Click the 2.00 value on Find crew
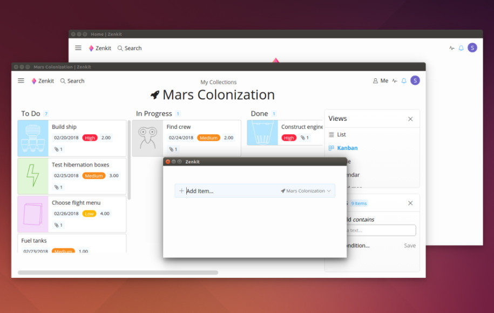 [x=228, y=138]
